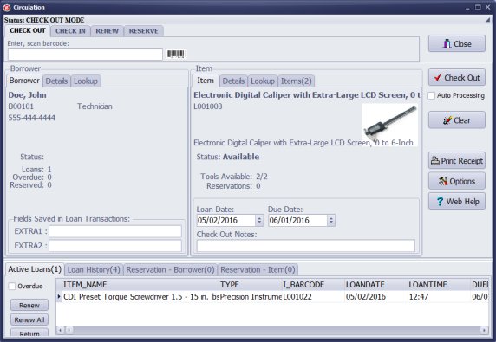496x342 pixels.
Task: Select the CDI Preset Torque Screwdriver row
Action: (273, 296)
